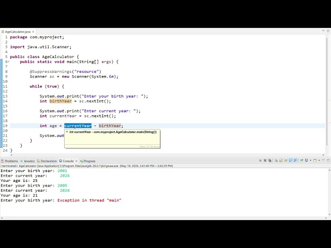Click the highlighted currentYear on line 19
The image size is (331, 248).
coord(78,126)
